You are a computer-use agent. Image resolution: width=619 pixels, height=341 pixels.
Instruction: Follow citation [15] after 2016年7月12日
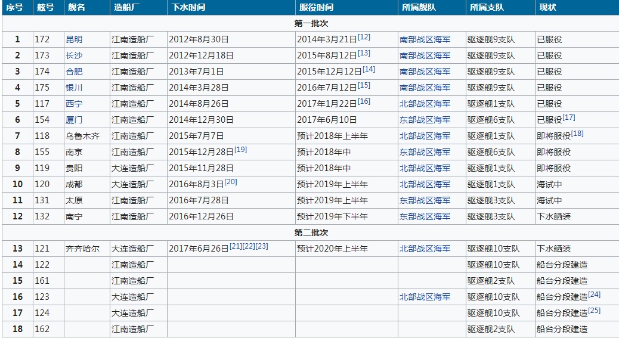click(364, 85)
